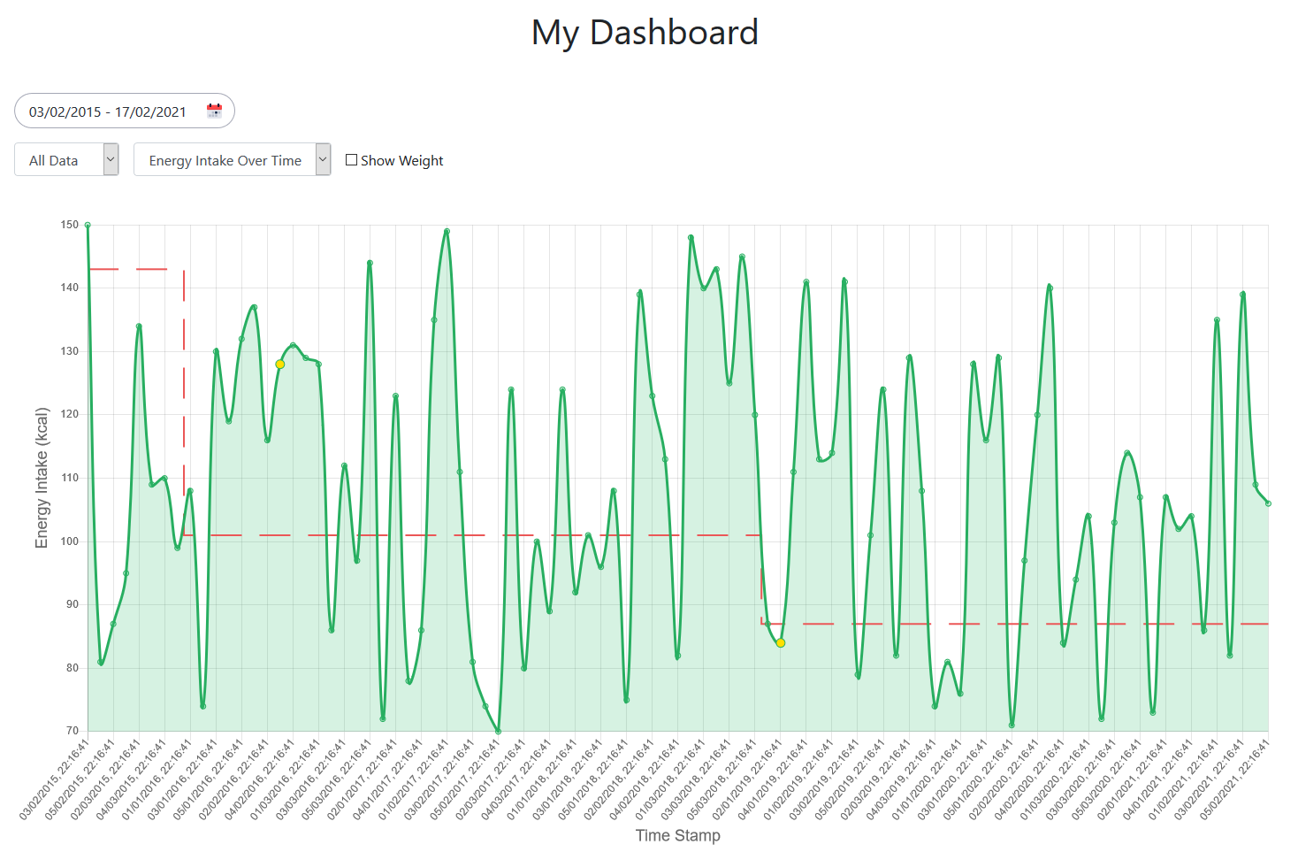Click the 110 label on the y-axis

70,478
